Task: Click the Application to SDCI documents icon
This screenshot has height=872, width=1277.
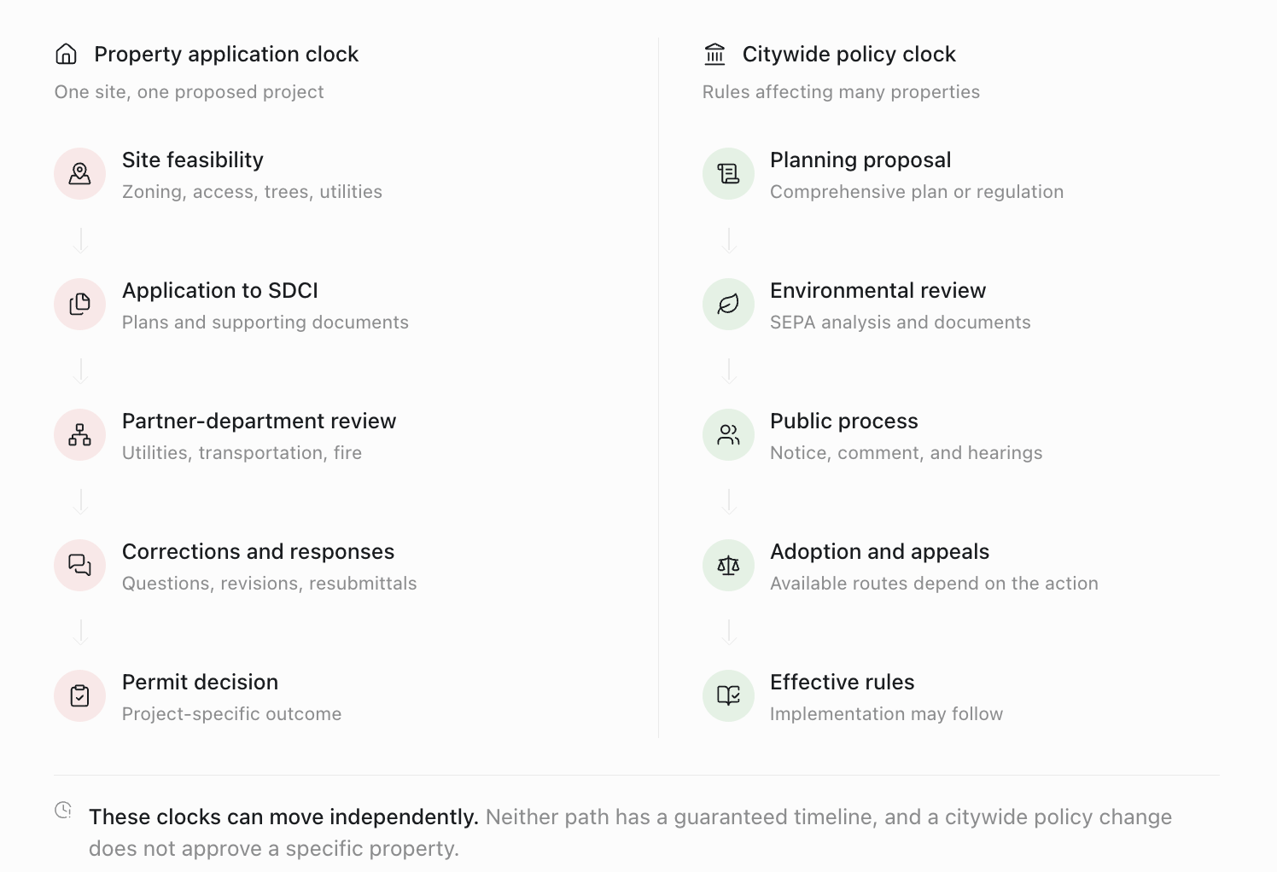Action: click(79, 305)
